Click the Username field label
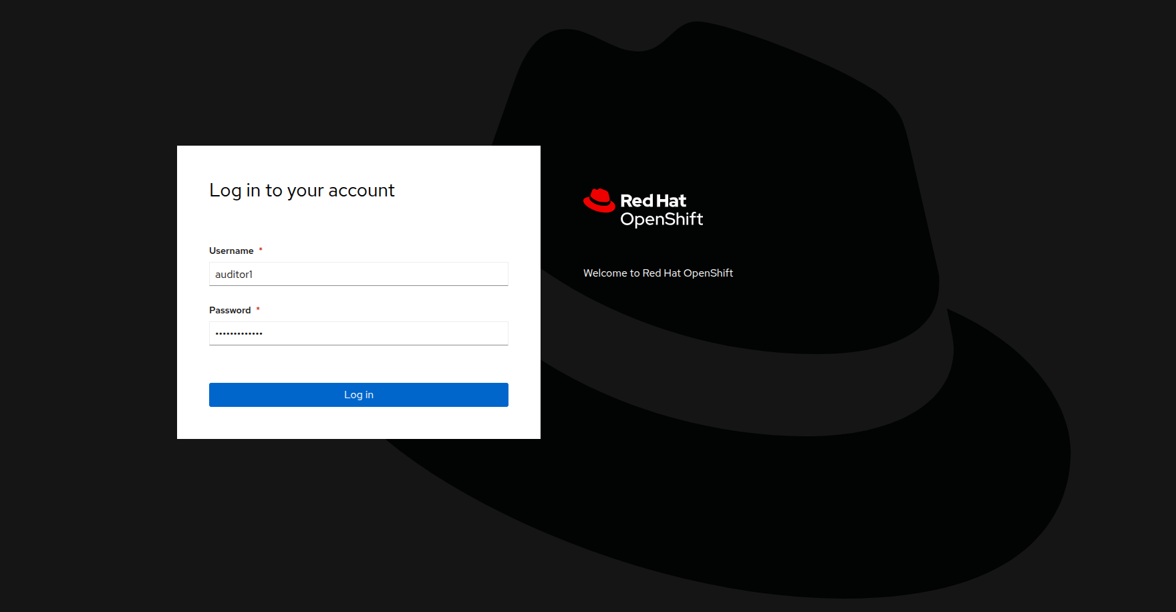The image size is (1176, 612). pyautogui.click(x=231, y=251)
